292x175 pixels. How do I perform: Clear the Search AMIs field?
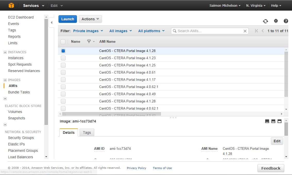tap(245, 31)
